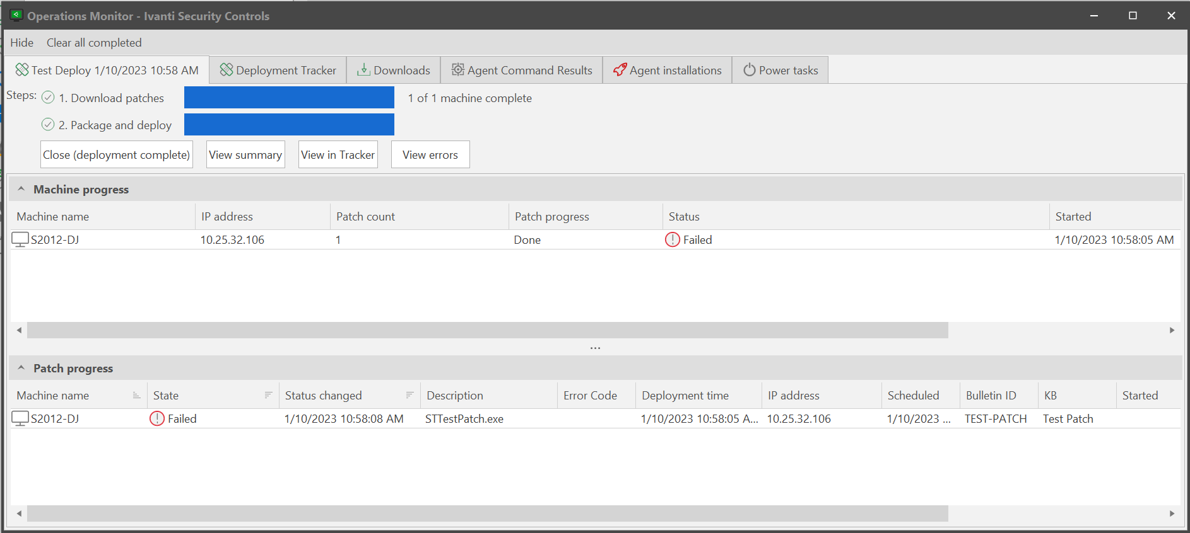
Task: Open the Status changed column filter
Action: click(x=409, y=395)
